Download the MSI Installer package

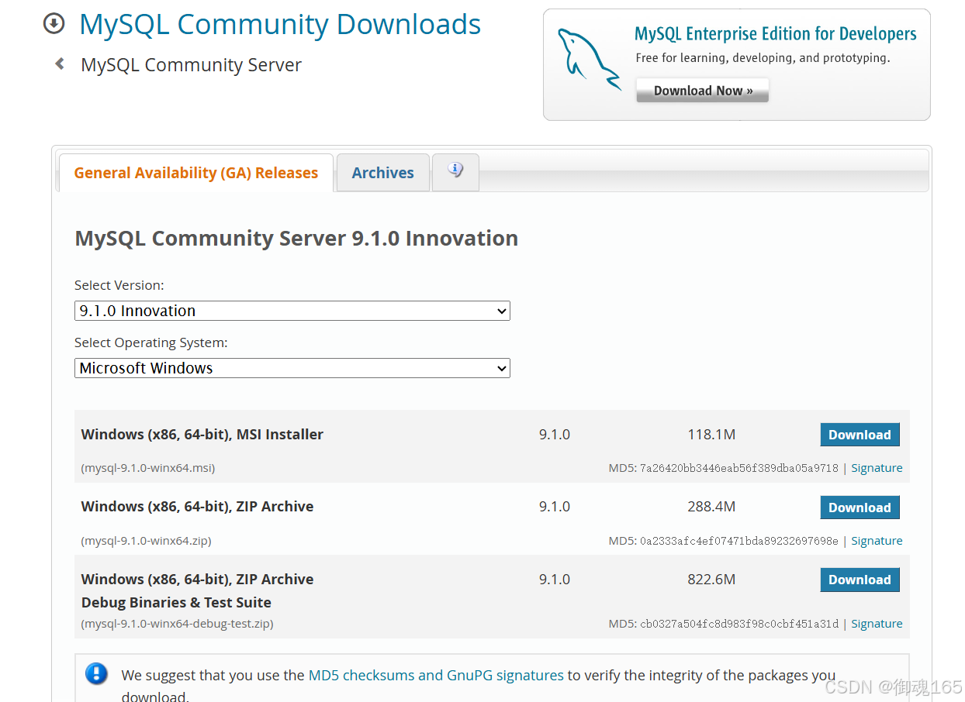tap(860, 435)
